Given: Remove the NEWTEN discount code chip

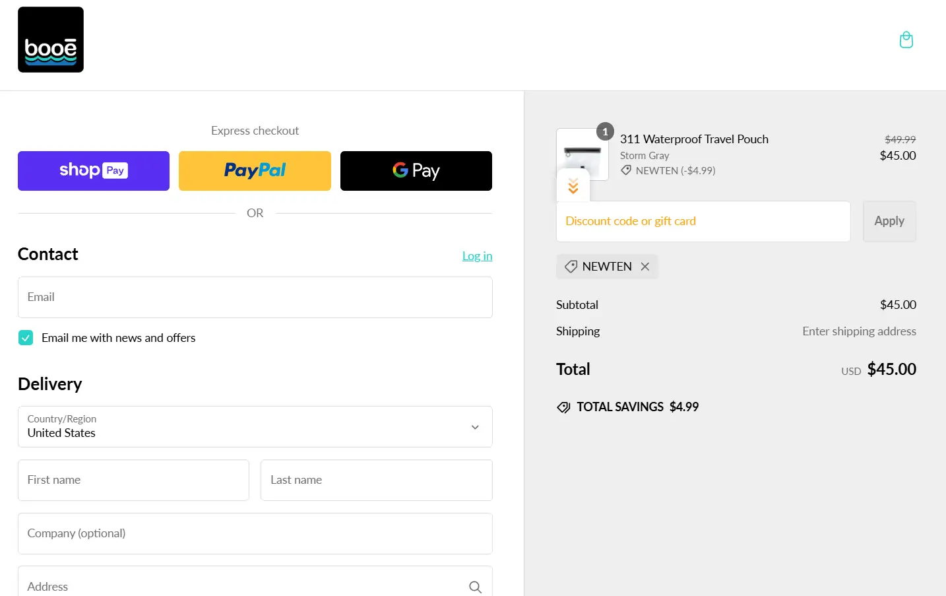Looking at the screenshot, I should coord(645,267).
